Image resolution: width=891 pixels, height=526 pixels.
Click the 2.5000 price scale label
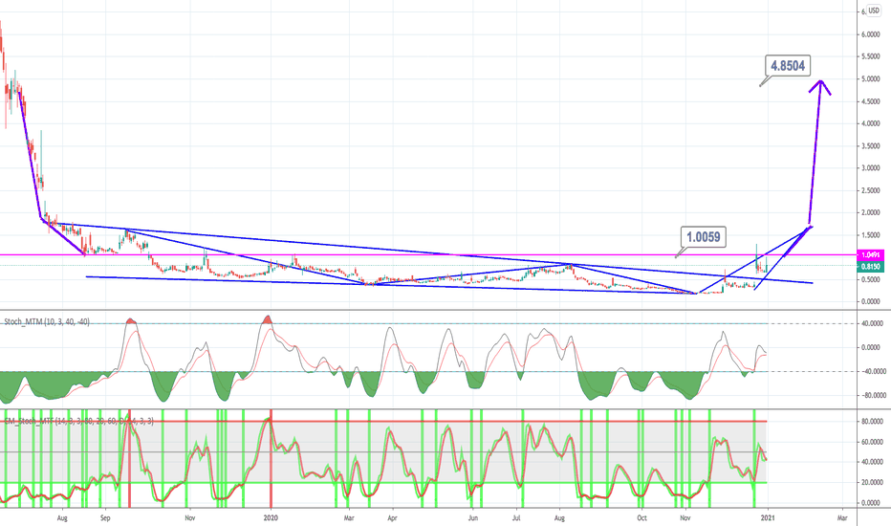pyautogui.click(x=871, y=190)
